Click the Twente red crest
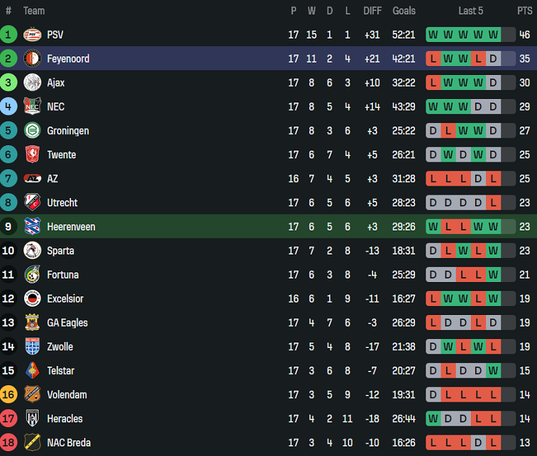537x456 pixels. click(x=32, y=154)
